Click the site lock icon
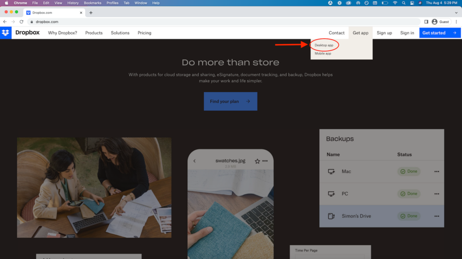The image size is (462, 259). pos(32,22)
